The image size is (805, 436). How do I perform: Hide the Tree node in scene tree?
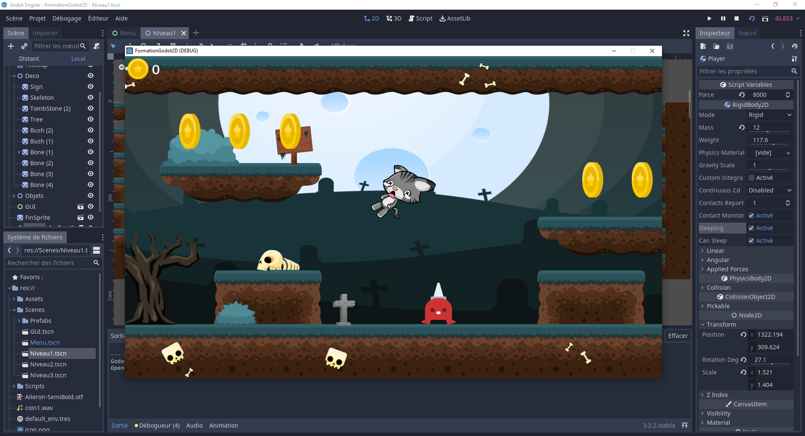coord(90,119)
